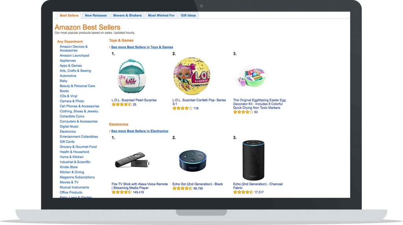Viewport: 403px width, 225px height.
Task: Click the Echo Dot product image
Action: [x=192, y=161]
